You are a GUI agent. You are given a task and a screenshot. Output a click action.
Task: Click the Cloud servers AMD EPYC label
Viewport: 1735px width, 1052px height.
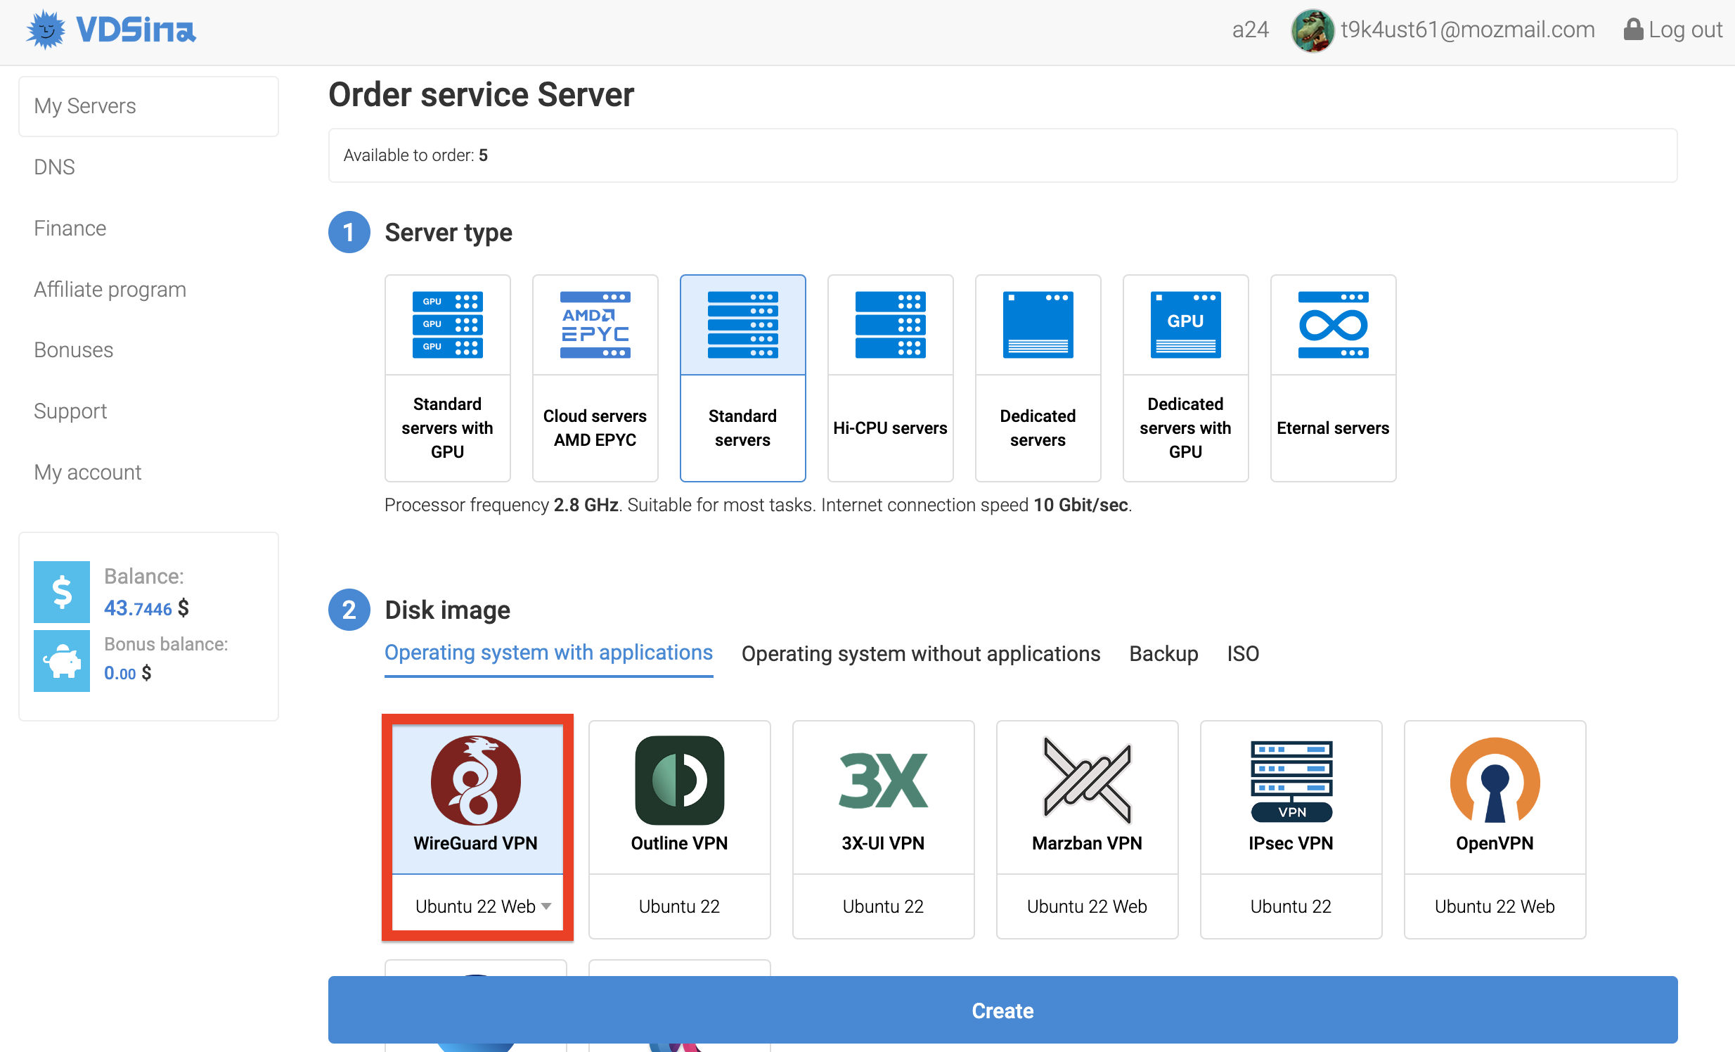pyautogui.click(x=595, y=428)
